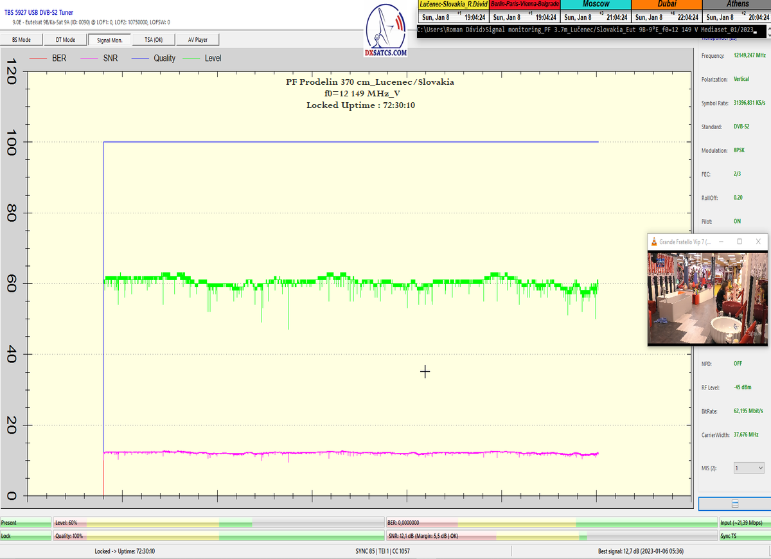Open the TSA (OK) tab
The width and height of the screenshot is (771, 559).
pos(154,40)
